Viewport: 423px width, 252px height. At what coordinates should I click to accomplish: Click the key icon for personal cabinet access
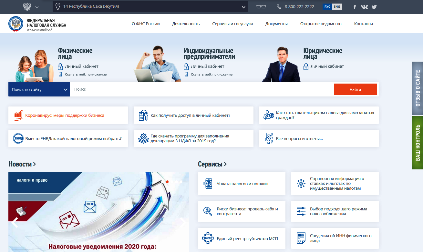point(143,115)
